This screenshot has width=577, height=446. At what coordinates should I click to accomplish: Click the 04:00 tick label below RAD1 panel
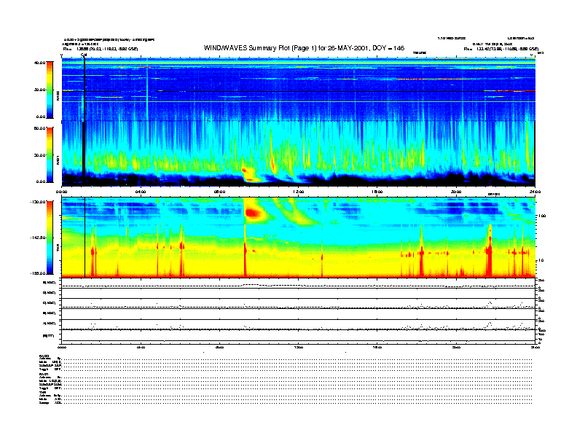coord(141,192)
